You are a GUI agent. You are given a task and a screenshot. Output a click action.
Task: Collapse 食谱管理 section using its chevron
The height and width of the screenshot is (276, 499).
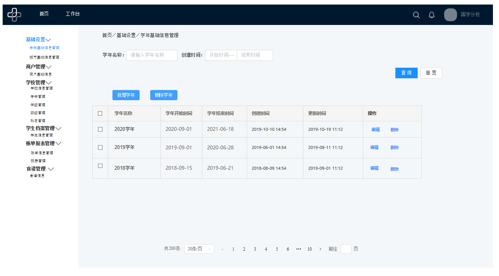tap(51, 169)
